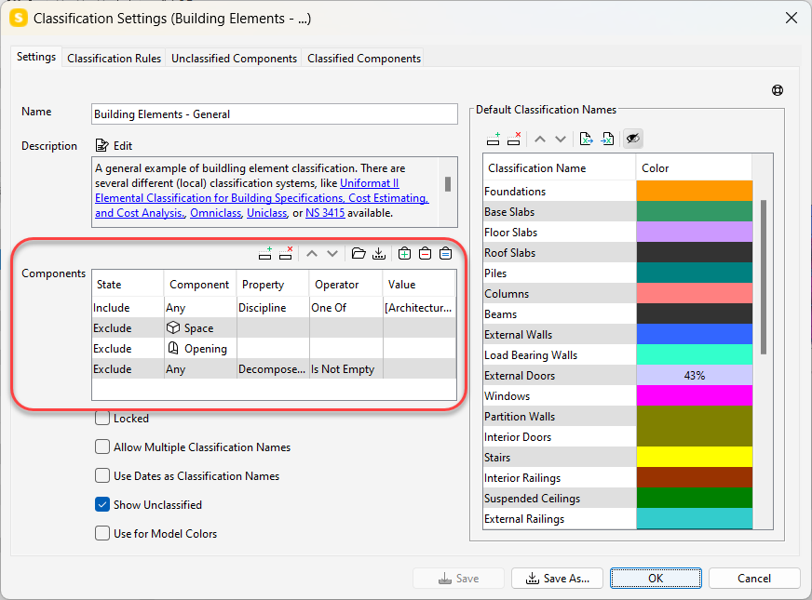
Task: Move the classification name down
Action: point(561,139)
